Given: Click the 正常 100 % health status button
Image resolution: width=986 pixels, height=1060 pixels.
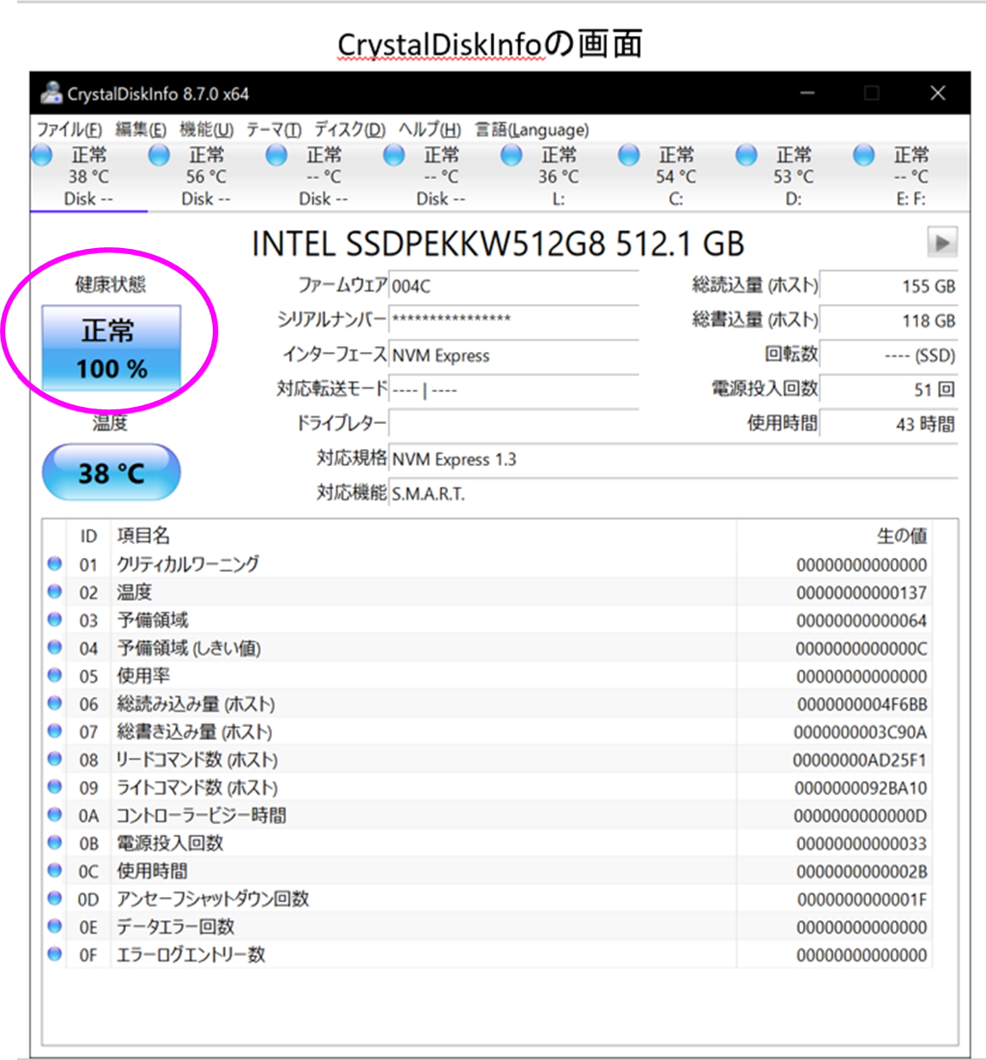Looking at the screenshot, I should pos(112,348).
